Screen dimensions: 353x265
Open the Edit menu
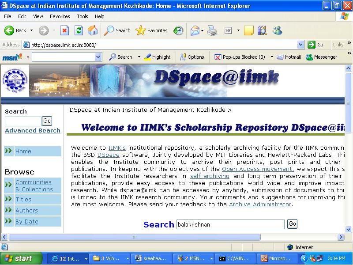(x=22, y=16)
